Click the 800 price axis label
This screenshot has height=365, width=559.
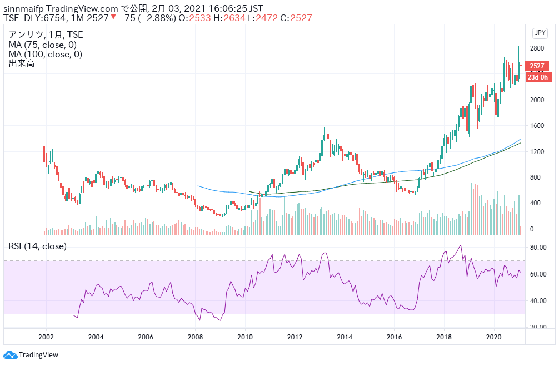pyautogui.click(x=536, y=177)
